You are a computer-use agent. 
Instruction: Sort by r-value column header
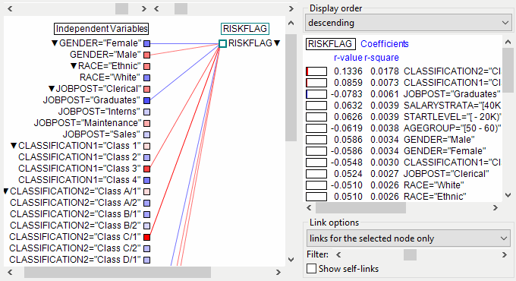[x=348, y=58]
